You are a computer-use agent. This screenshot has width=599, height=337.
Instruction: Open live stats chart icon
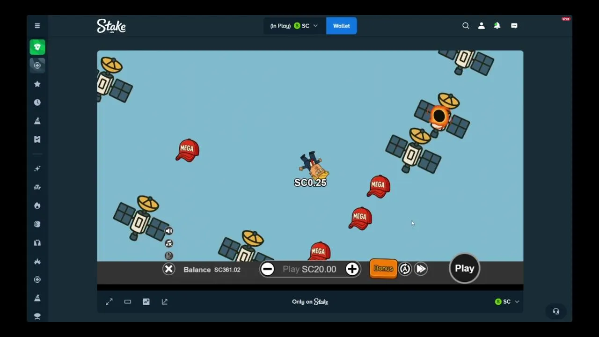point(146,302)
